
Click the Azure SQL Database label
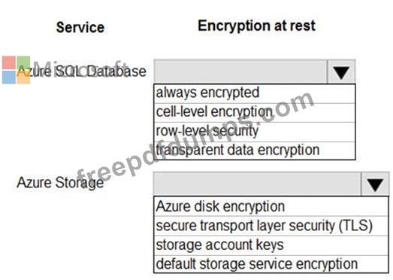click(x=82, y=72)
